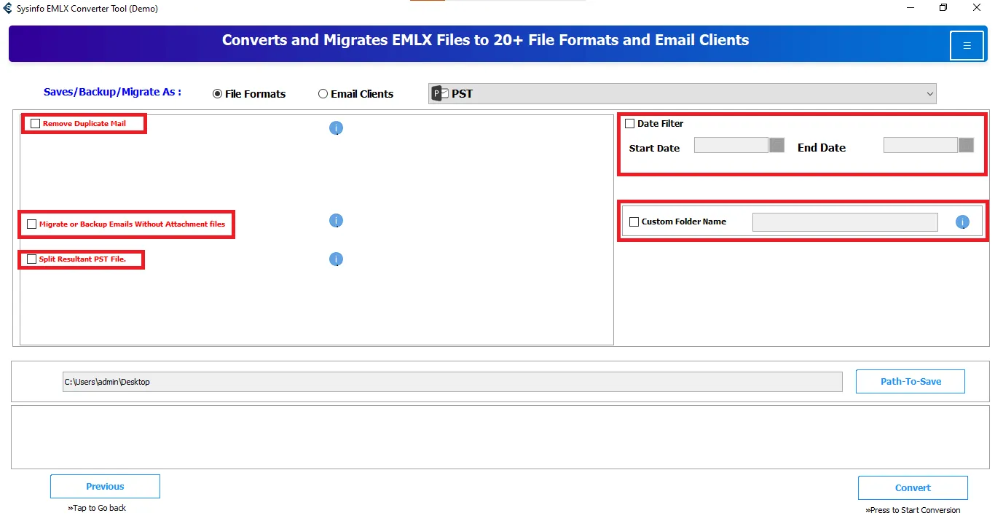The image size is (995, 529).
Task: Close the EMLX Converter window
Action: tap(977, 8)
